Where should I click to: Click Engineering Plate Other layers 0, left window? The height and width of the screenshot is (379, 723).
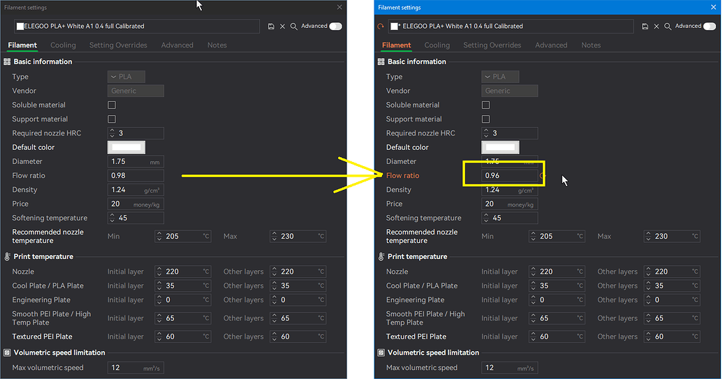(298, 300)
